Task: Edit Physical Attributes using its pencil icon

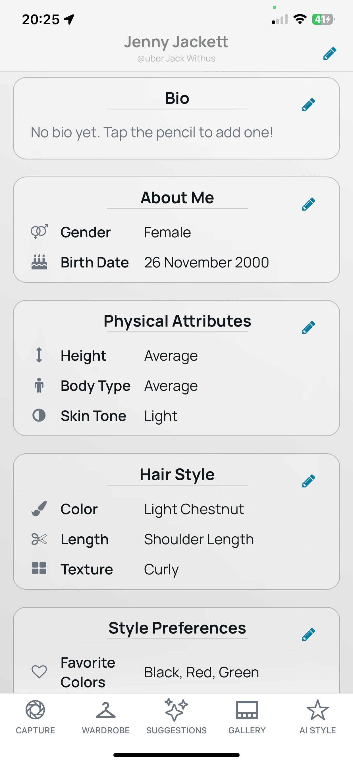Action: (x=308, y=327)
